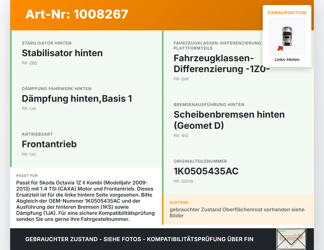Toggle the PASST FÜR compatibility section
The height and width of the screenshot is (250, 324).
point(86,197)
